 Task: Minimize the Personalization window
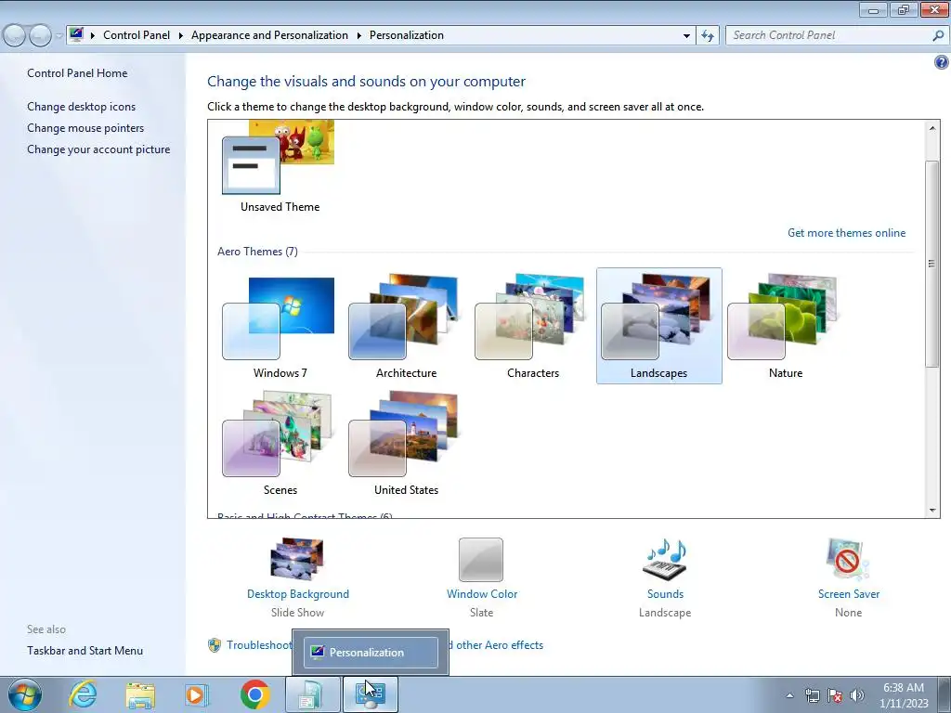pyautogui.click(x=873, y=9)
